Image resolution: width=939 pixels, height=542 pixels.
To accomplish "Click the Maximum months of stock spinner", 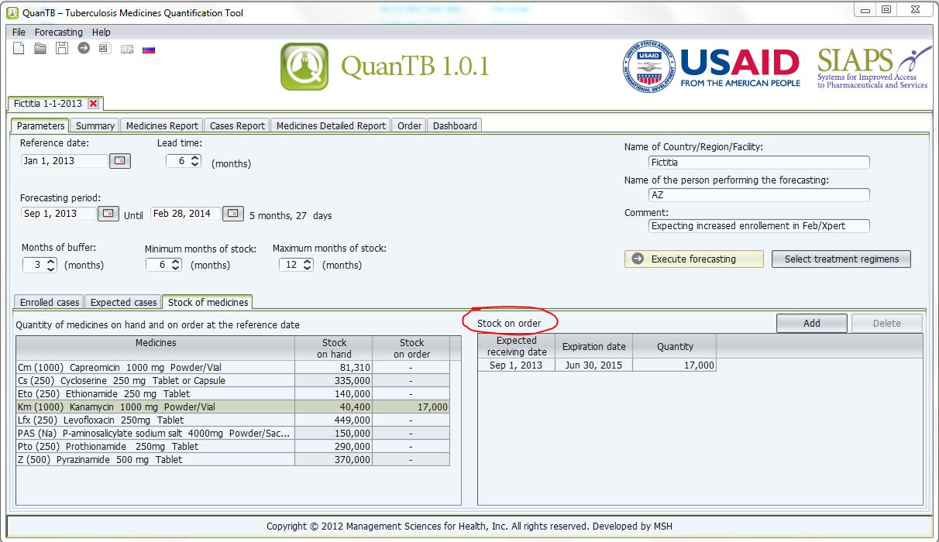I will point(298,265).
